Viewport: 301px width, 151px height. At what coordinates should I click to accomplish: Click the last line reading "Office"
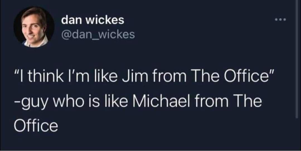[x=36, y=126]
